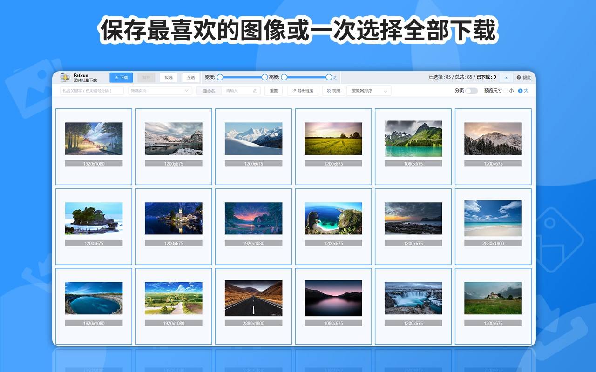Collapse the toolbar using the up-arrow icon

(x=506, y=77)
